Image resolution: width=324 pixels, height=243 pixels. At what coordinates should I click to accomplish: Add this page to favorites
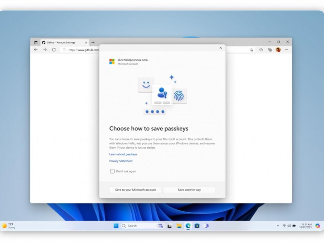(x=251, y=50)
